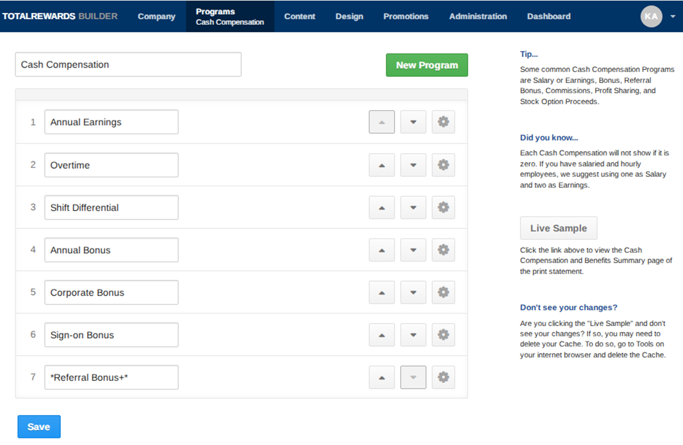The height and width of the screenshot is (445, 683).
Task: Edit the Annual Earnings name field
Action: tap(111, 122)
